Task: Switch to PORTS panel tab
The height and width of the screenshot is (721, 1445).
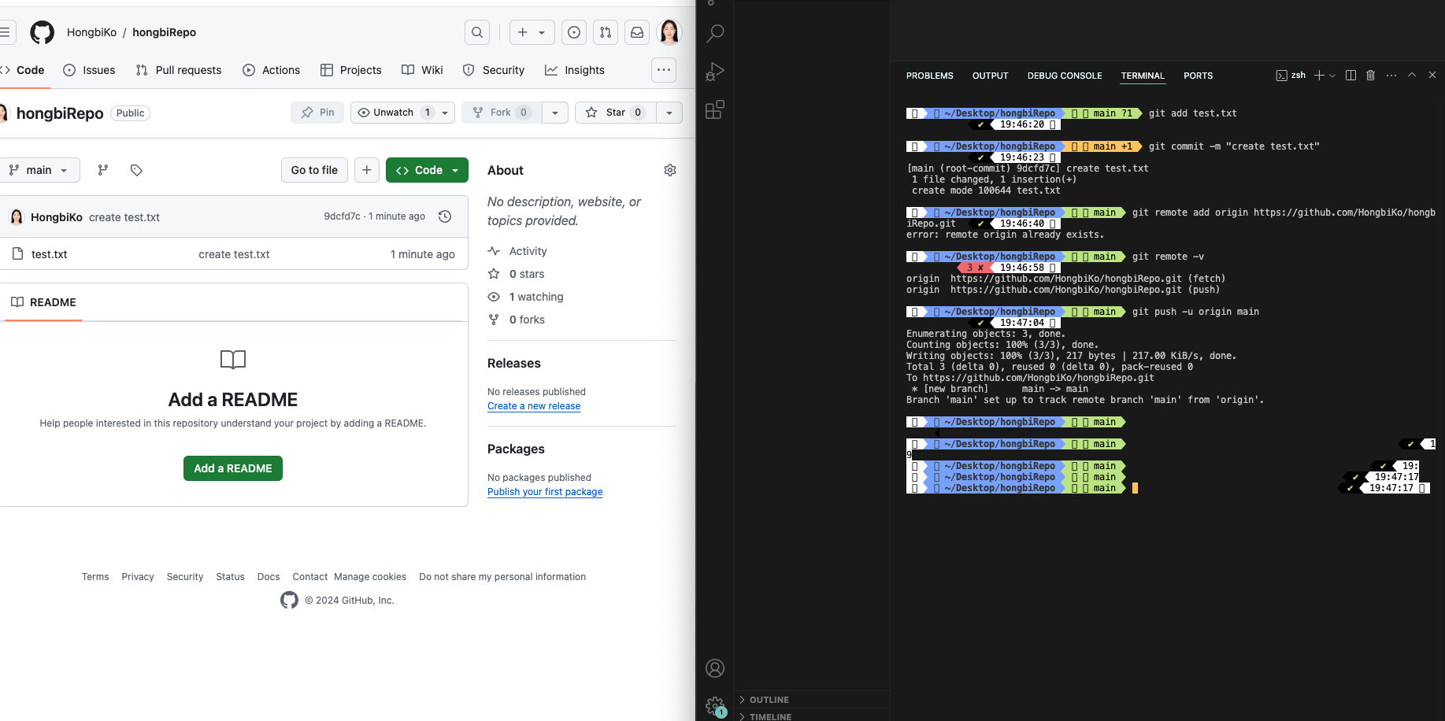Action: [1199, 76]
